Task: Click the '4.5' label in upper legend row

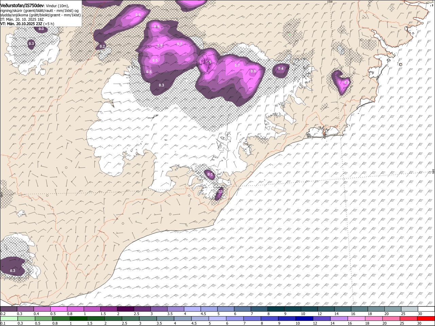Action: point(203,314)
